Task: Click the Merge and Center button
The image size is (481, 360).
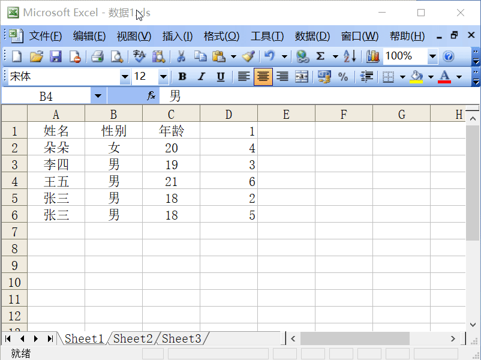Action: tap(300, 77)
